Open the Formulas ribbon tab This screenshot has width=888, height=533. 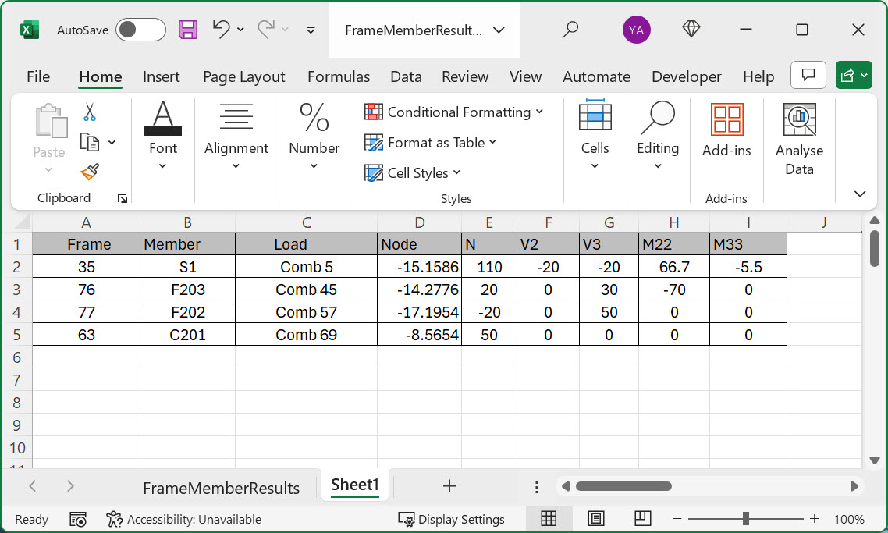point(339,76)
